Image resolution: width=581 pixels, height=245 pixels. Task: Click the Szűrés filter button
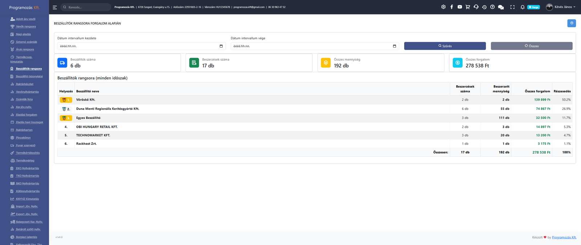click(445, 46)
